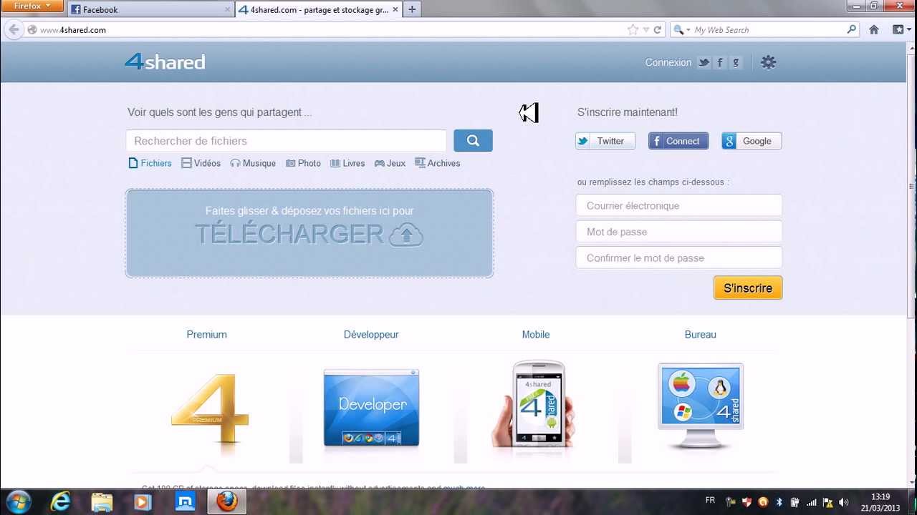
Task: Sign up with the Google button
Action: (x=752, y=141)
